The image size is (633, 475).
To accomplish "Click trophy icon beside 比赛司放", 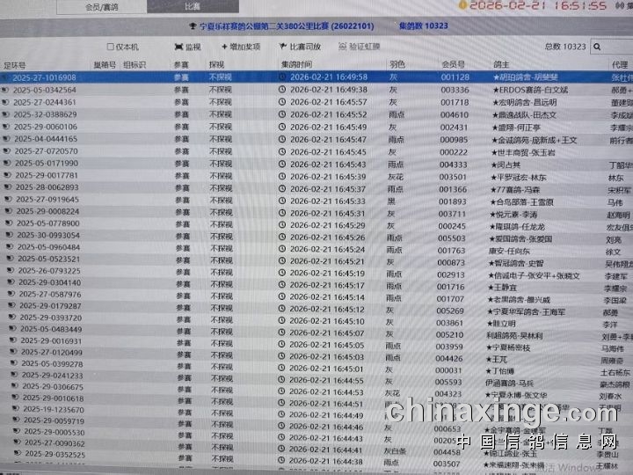I will click(281, 47).
